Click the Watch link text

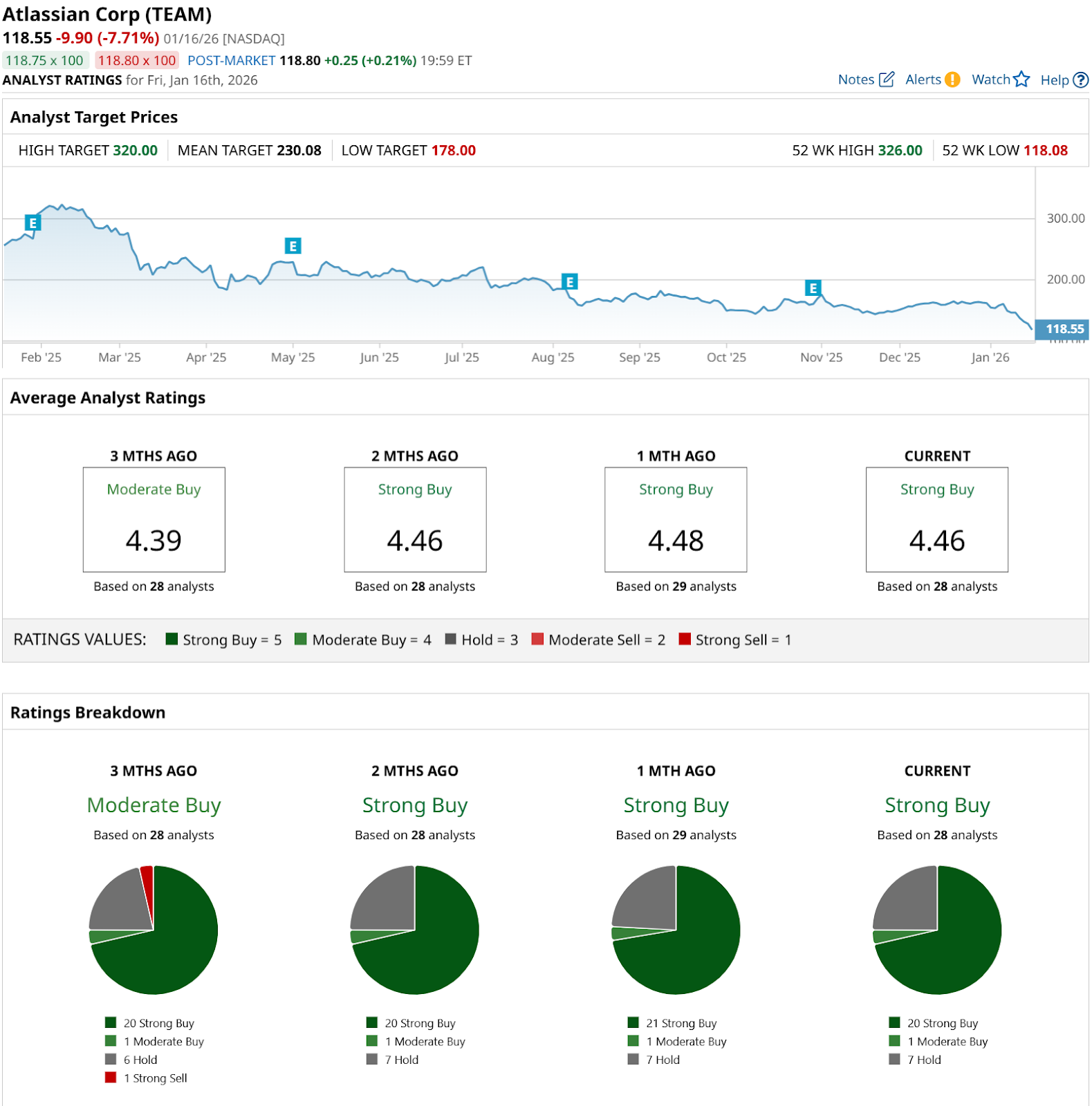[x=990, y=79]
